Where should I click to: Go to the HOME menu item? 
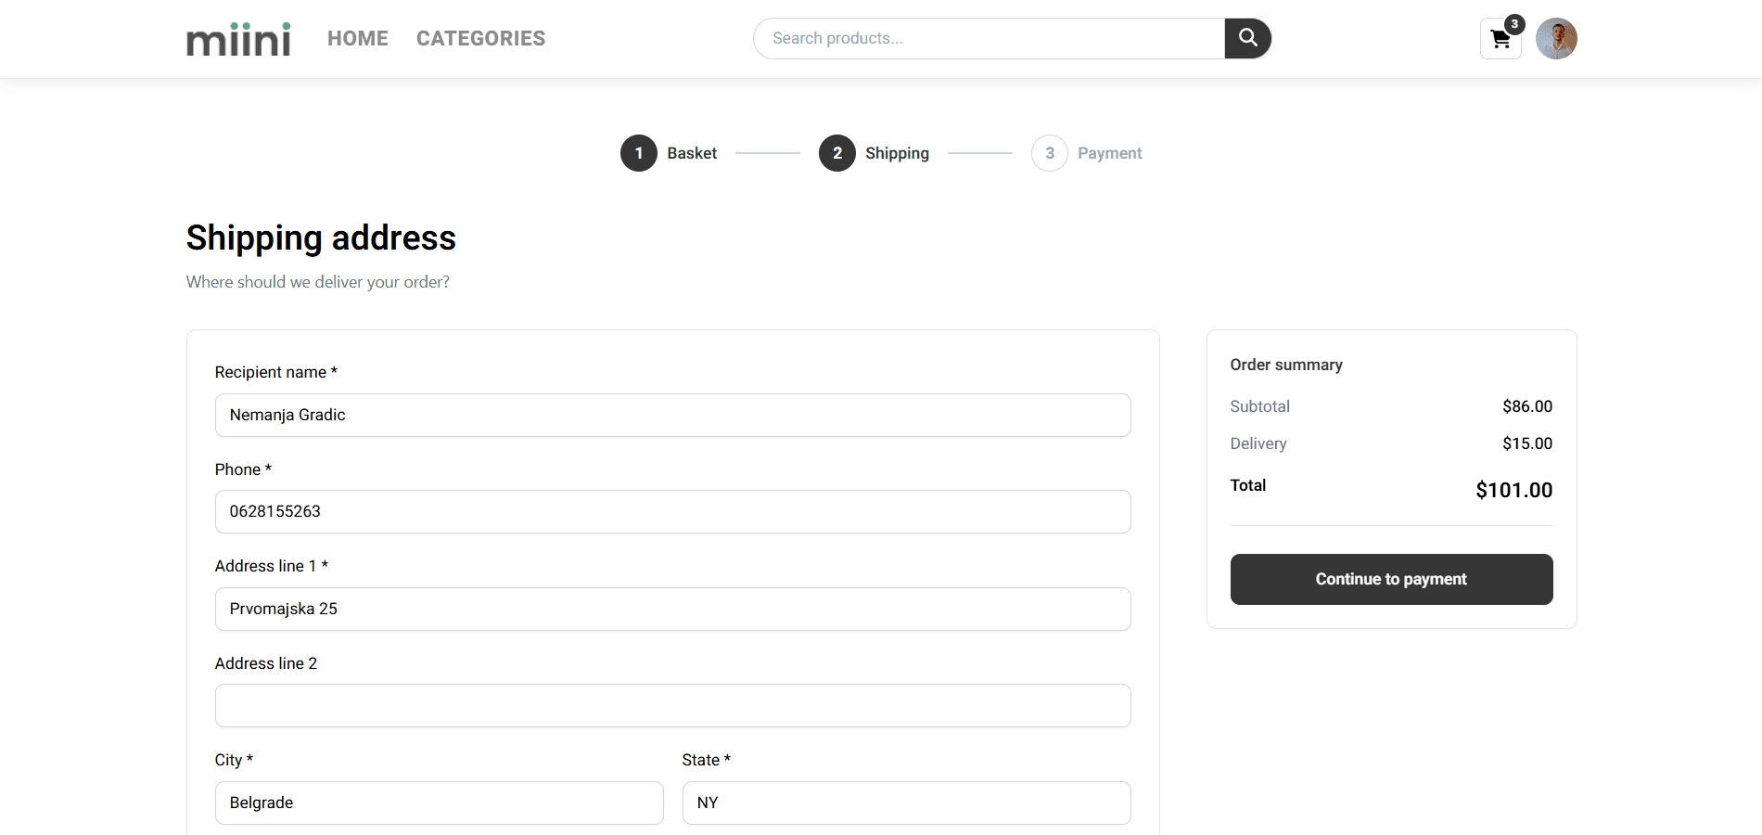click(358, 38)
